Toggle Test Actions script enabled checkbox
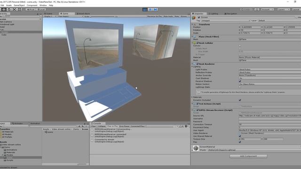The height and width of the screenshot is (169, 301). pos(198,104)
